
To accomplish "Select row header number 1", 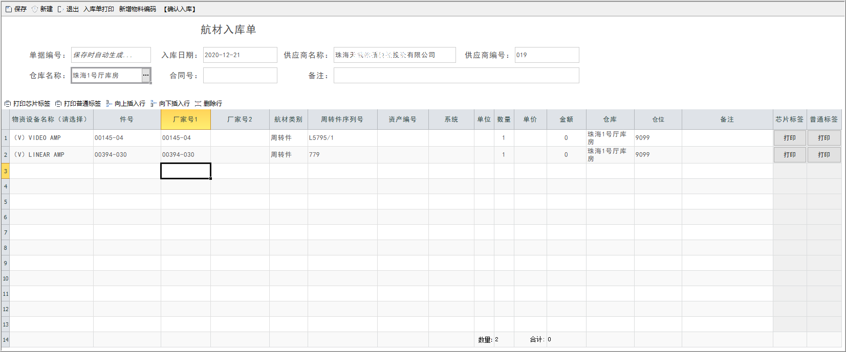I will click(x=6, y=138).
